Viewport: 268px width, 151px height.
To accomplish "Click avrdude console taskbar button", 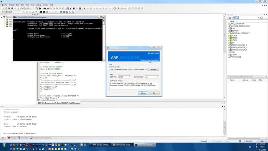I will (145, 145).
